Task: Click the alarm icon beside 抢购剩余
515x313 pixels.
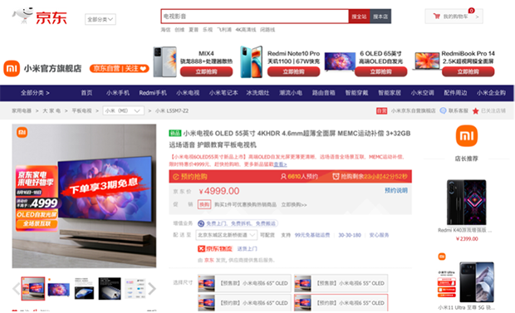Action: point(336,177)
